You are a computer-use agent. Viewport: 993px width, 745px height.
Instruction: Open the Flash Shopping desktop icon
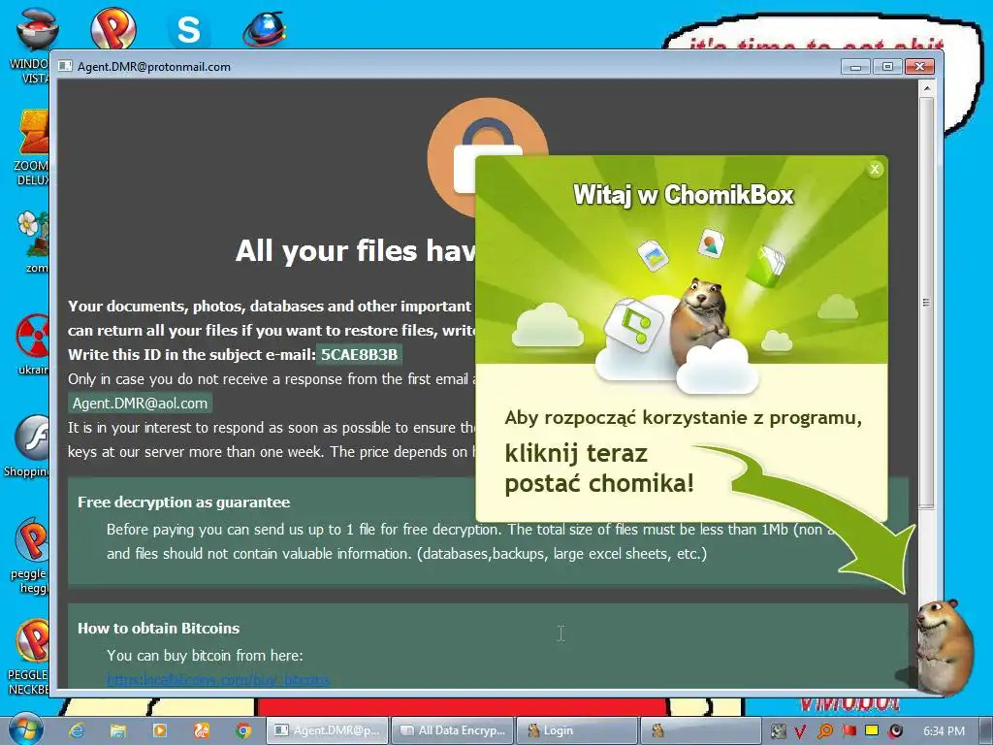(29, 446)
